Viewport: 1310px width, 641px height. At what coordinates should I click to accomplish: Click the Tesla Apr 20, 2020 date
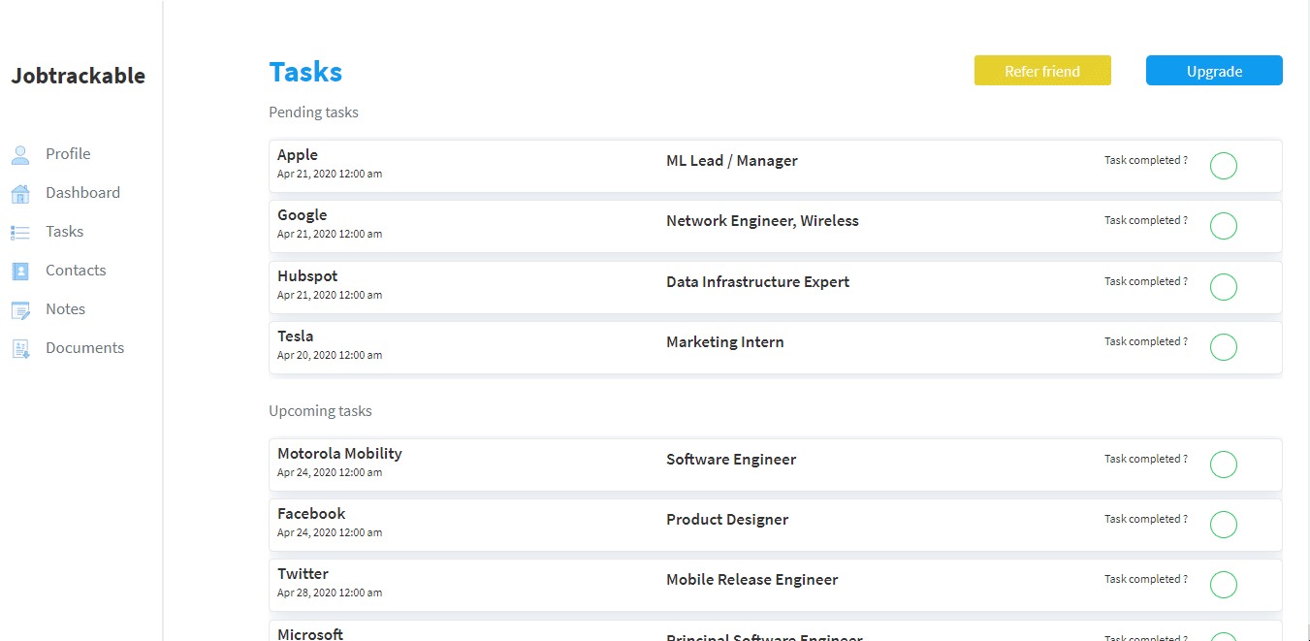pos(330,355)
